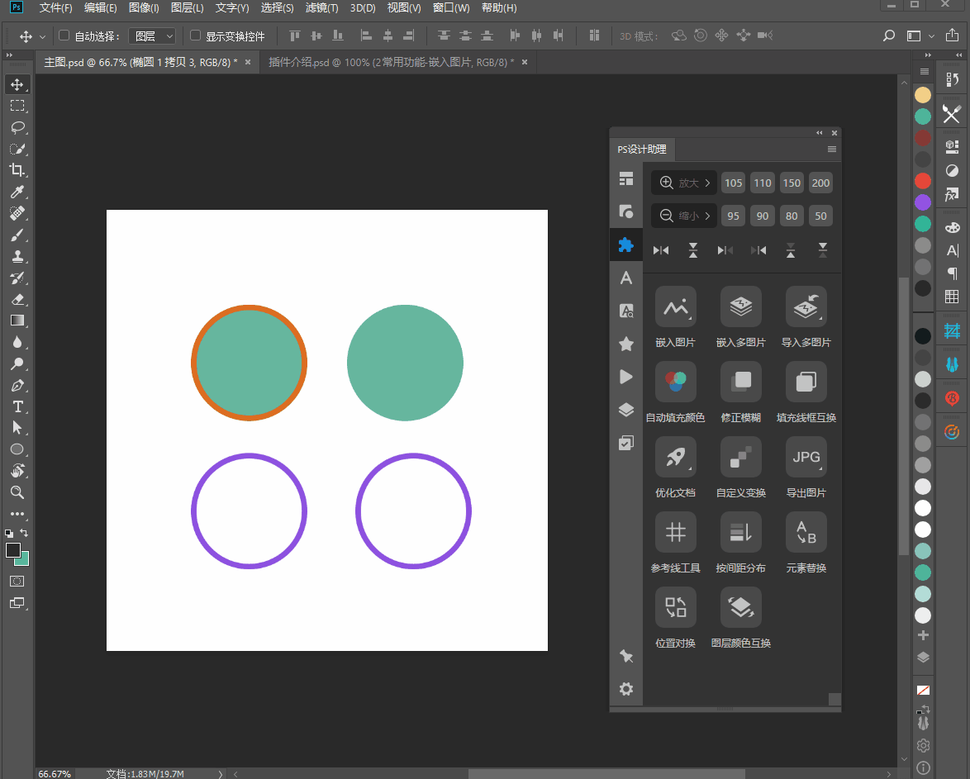Open the document status bar arrow
The width and height of the screenshot is (970, 779).
pos(221,773)
